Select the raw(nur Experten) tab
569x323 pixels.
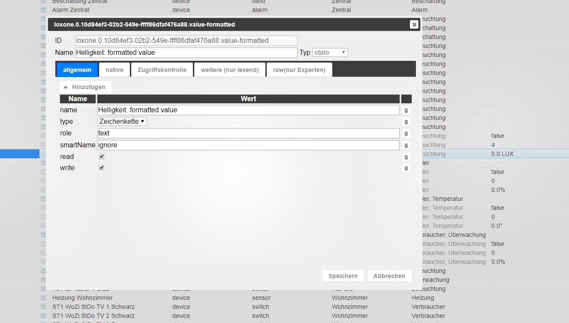[x=299, y=70]
